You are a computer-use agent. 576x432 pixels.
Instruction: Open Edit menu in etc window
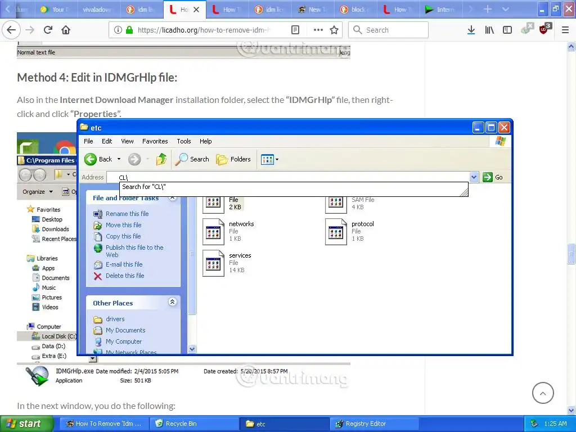[x=107, y=141]
